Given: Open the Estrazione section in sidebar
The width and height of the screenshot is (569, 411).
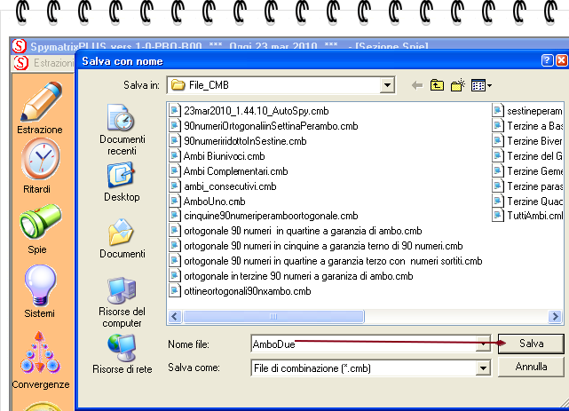Looking at the screenshot, I should pyautogui.click(x=40, y=106).
